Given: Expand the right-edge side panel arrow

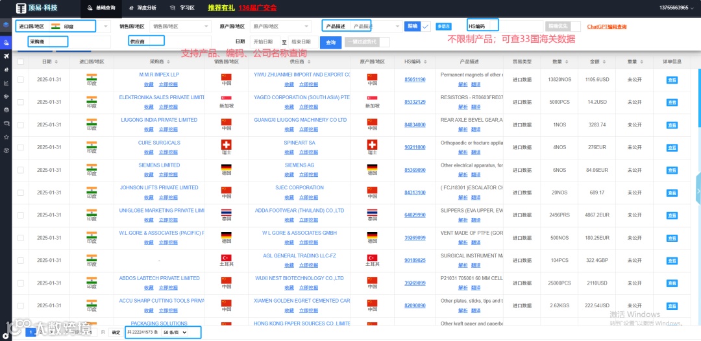Looking at the screenshot, I should [x=698, y=191].
